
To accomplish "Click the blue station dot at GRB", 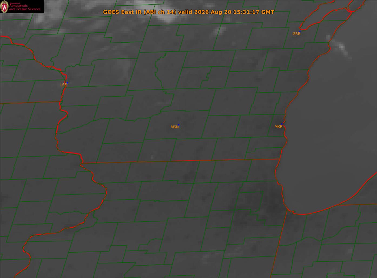I will [300, 31].
